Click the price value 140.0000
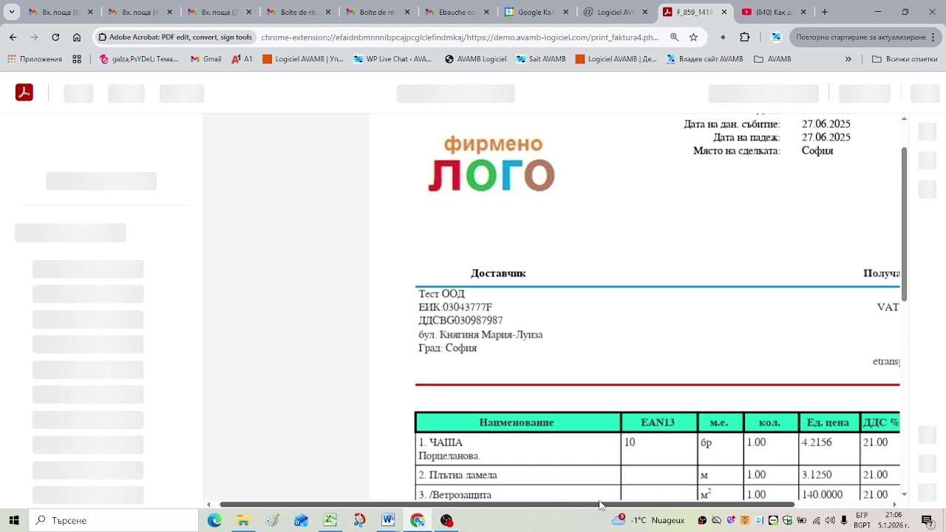The height and width of the screenshot is (532, 946). click(x=822, y=495)
